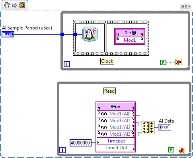193x158 pixels.
Task: Open the Mod1/AI3 channel selector
Action: [116, 134]
